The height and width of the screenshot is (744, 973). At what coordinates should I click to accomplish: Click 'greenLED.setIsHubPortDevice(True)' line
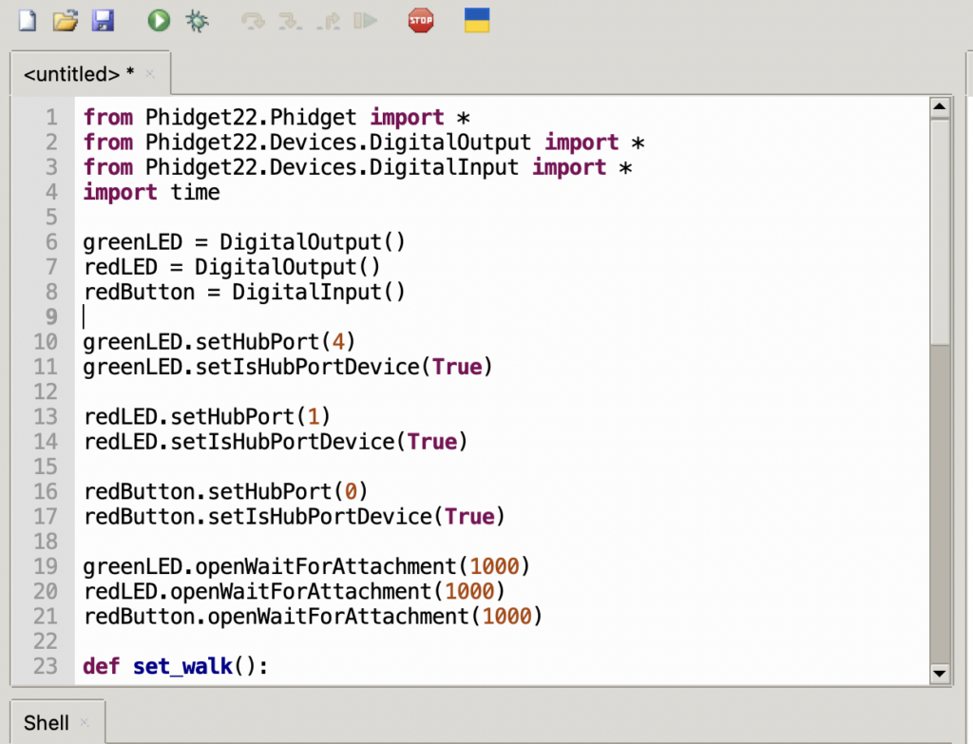[x=288, y=367]
